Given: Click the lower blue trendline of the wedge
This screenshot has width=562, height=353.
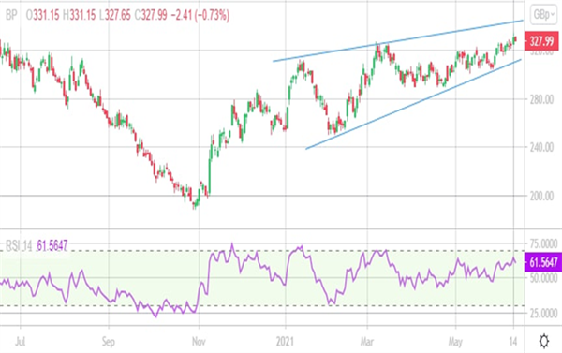Looking at the screenshot, I should [413, 104].
